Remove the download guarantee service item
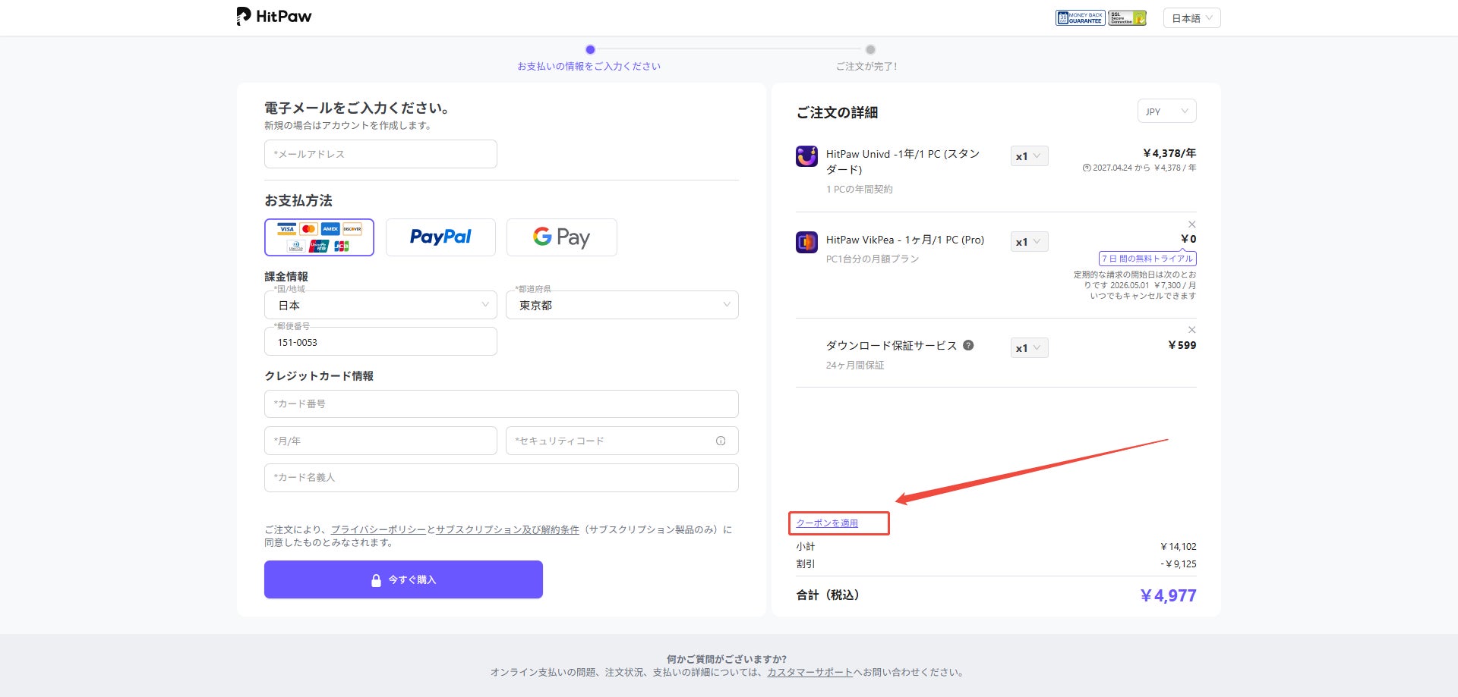Viewport: 1458px width, 697px height. tap(1192, 330)
